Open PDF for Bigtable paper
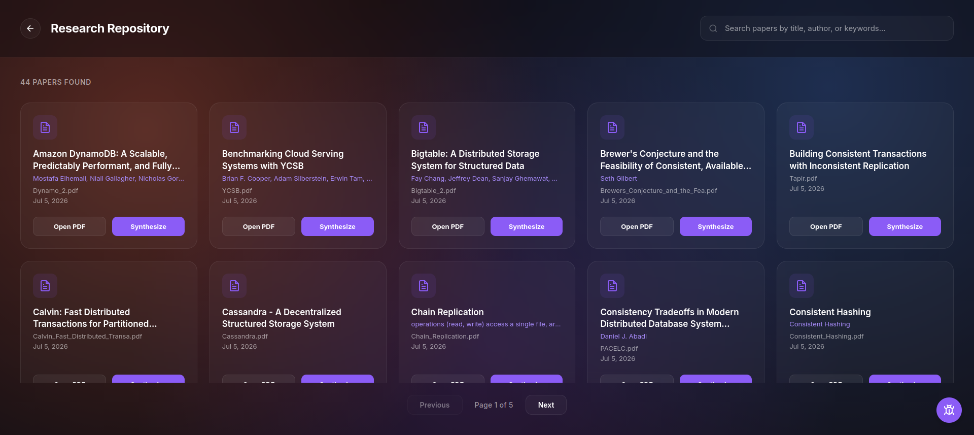This screenshot has width=974, height=435. tap(448, 226)
